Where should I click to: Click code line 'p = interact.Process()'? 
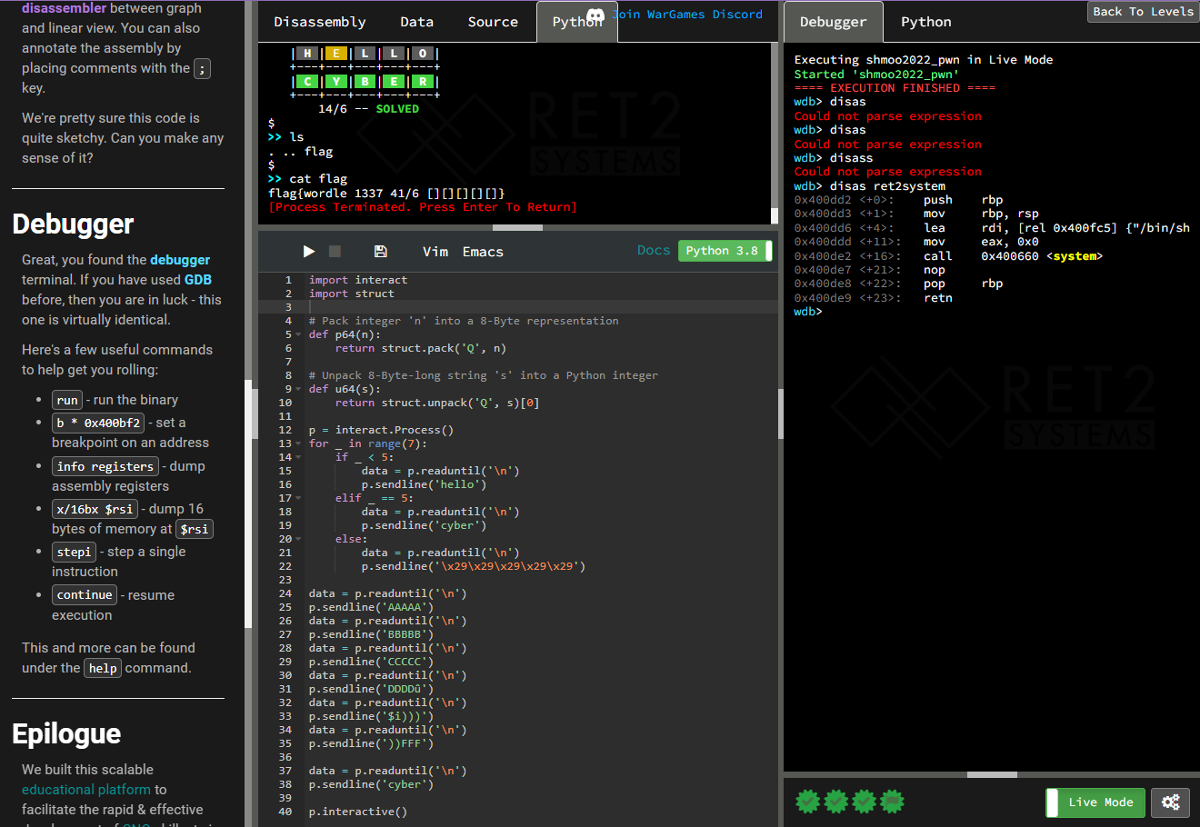point(381,430)
